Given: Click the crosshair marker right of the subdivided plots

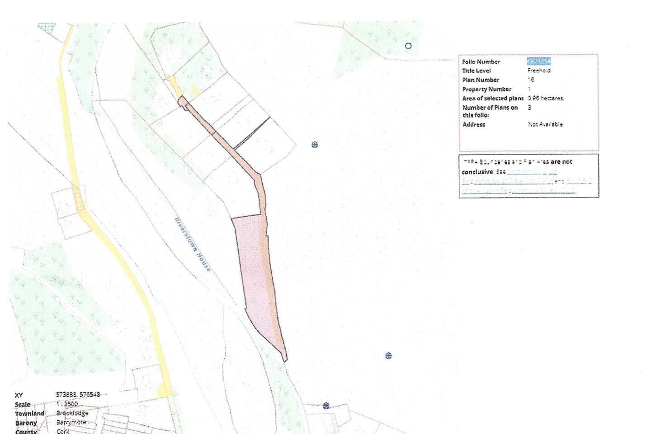Looking at the screenshot, I should (x=315, y=145).
